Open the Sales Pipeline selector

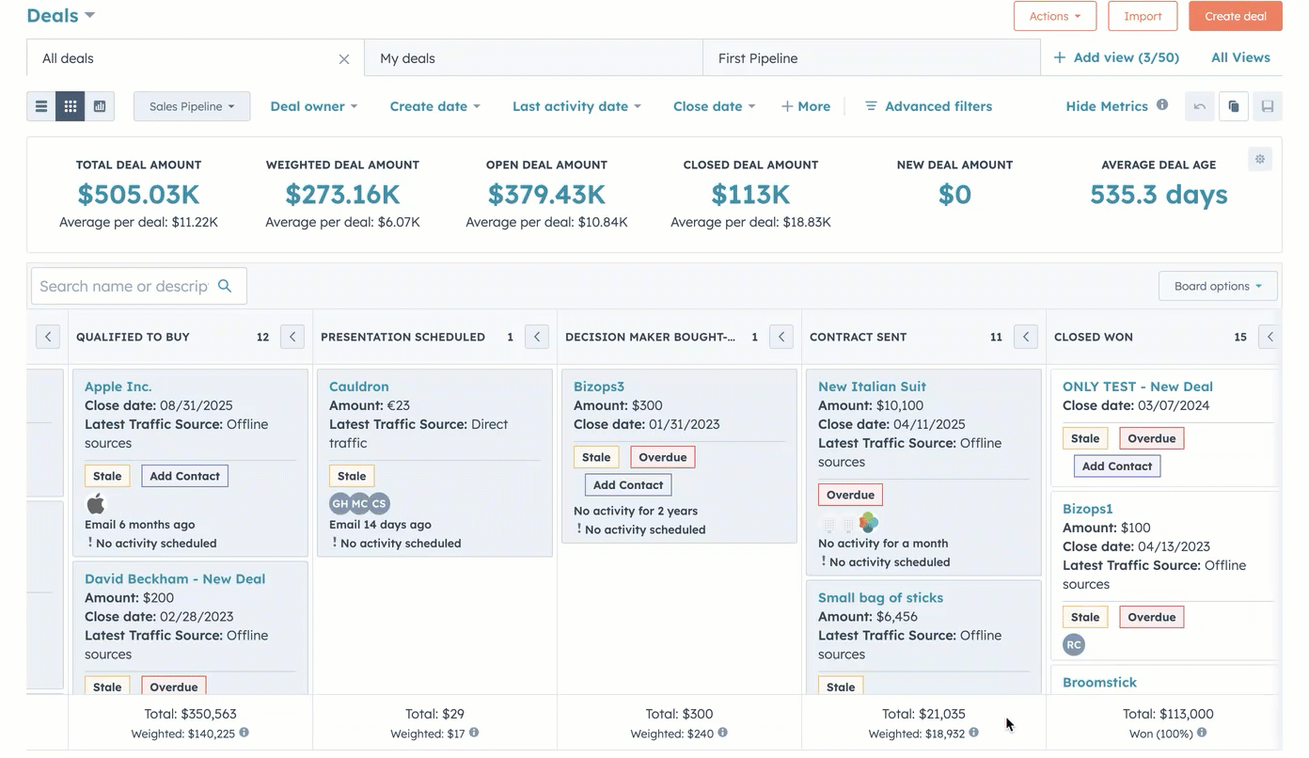pyautogui.click(x=192, y=106)
